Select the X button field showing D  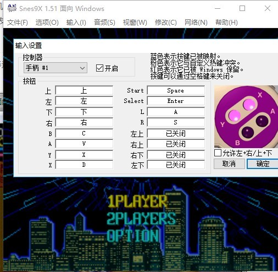pos(84,165)
